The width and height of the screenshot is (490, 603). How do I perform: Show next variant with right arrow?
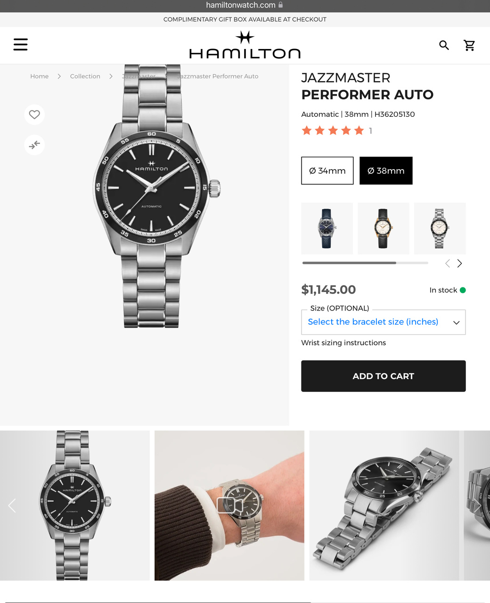coord(459,263)
